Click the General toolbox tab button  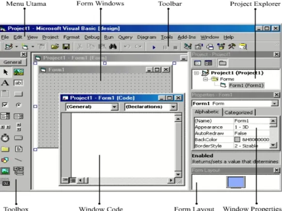(13, 62)
